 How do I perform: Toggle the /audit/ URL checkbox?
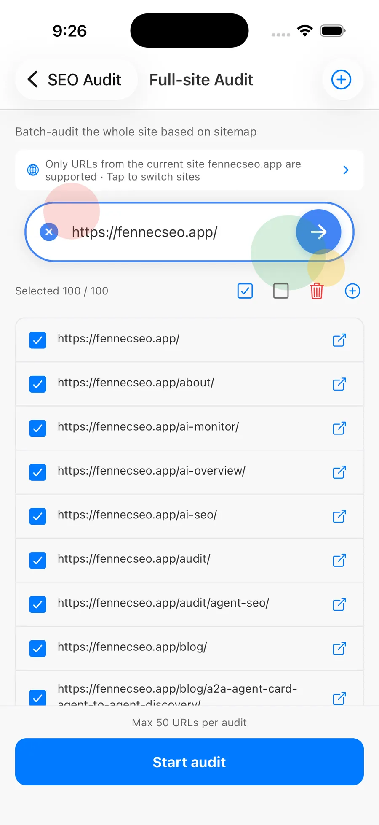click(x=38, y=561)
